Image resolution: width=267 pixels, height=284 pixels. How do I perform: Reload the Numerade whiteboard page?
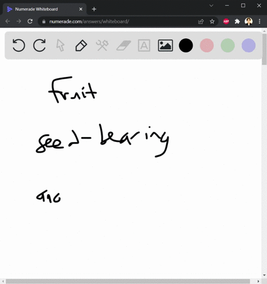point(30,21)
